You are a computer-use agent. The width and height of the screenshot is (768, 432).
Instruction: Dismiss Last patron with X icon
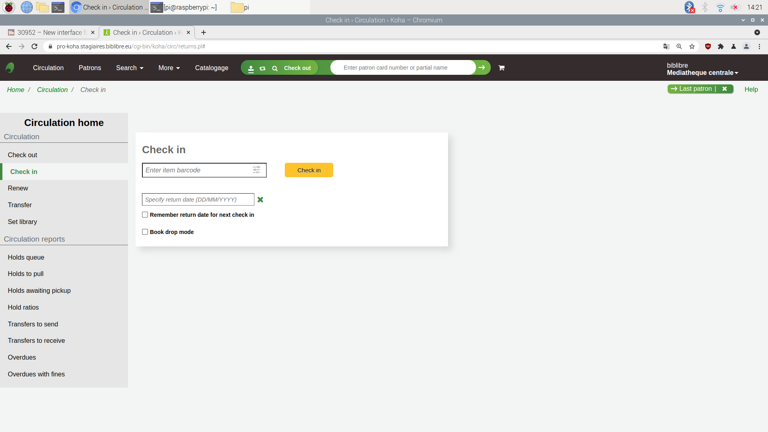coord(724,89)
